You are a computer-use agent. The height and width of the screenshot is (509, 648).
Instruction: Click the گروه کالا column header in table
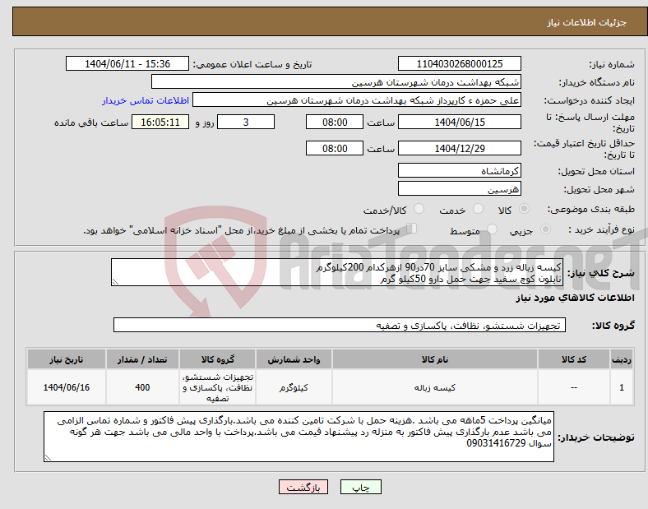coord(218,359)
